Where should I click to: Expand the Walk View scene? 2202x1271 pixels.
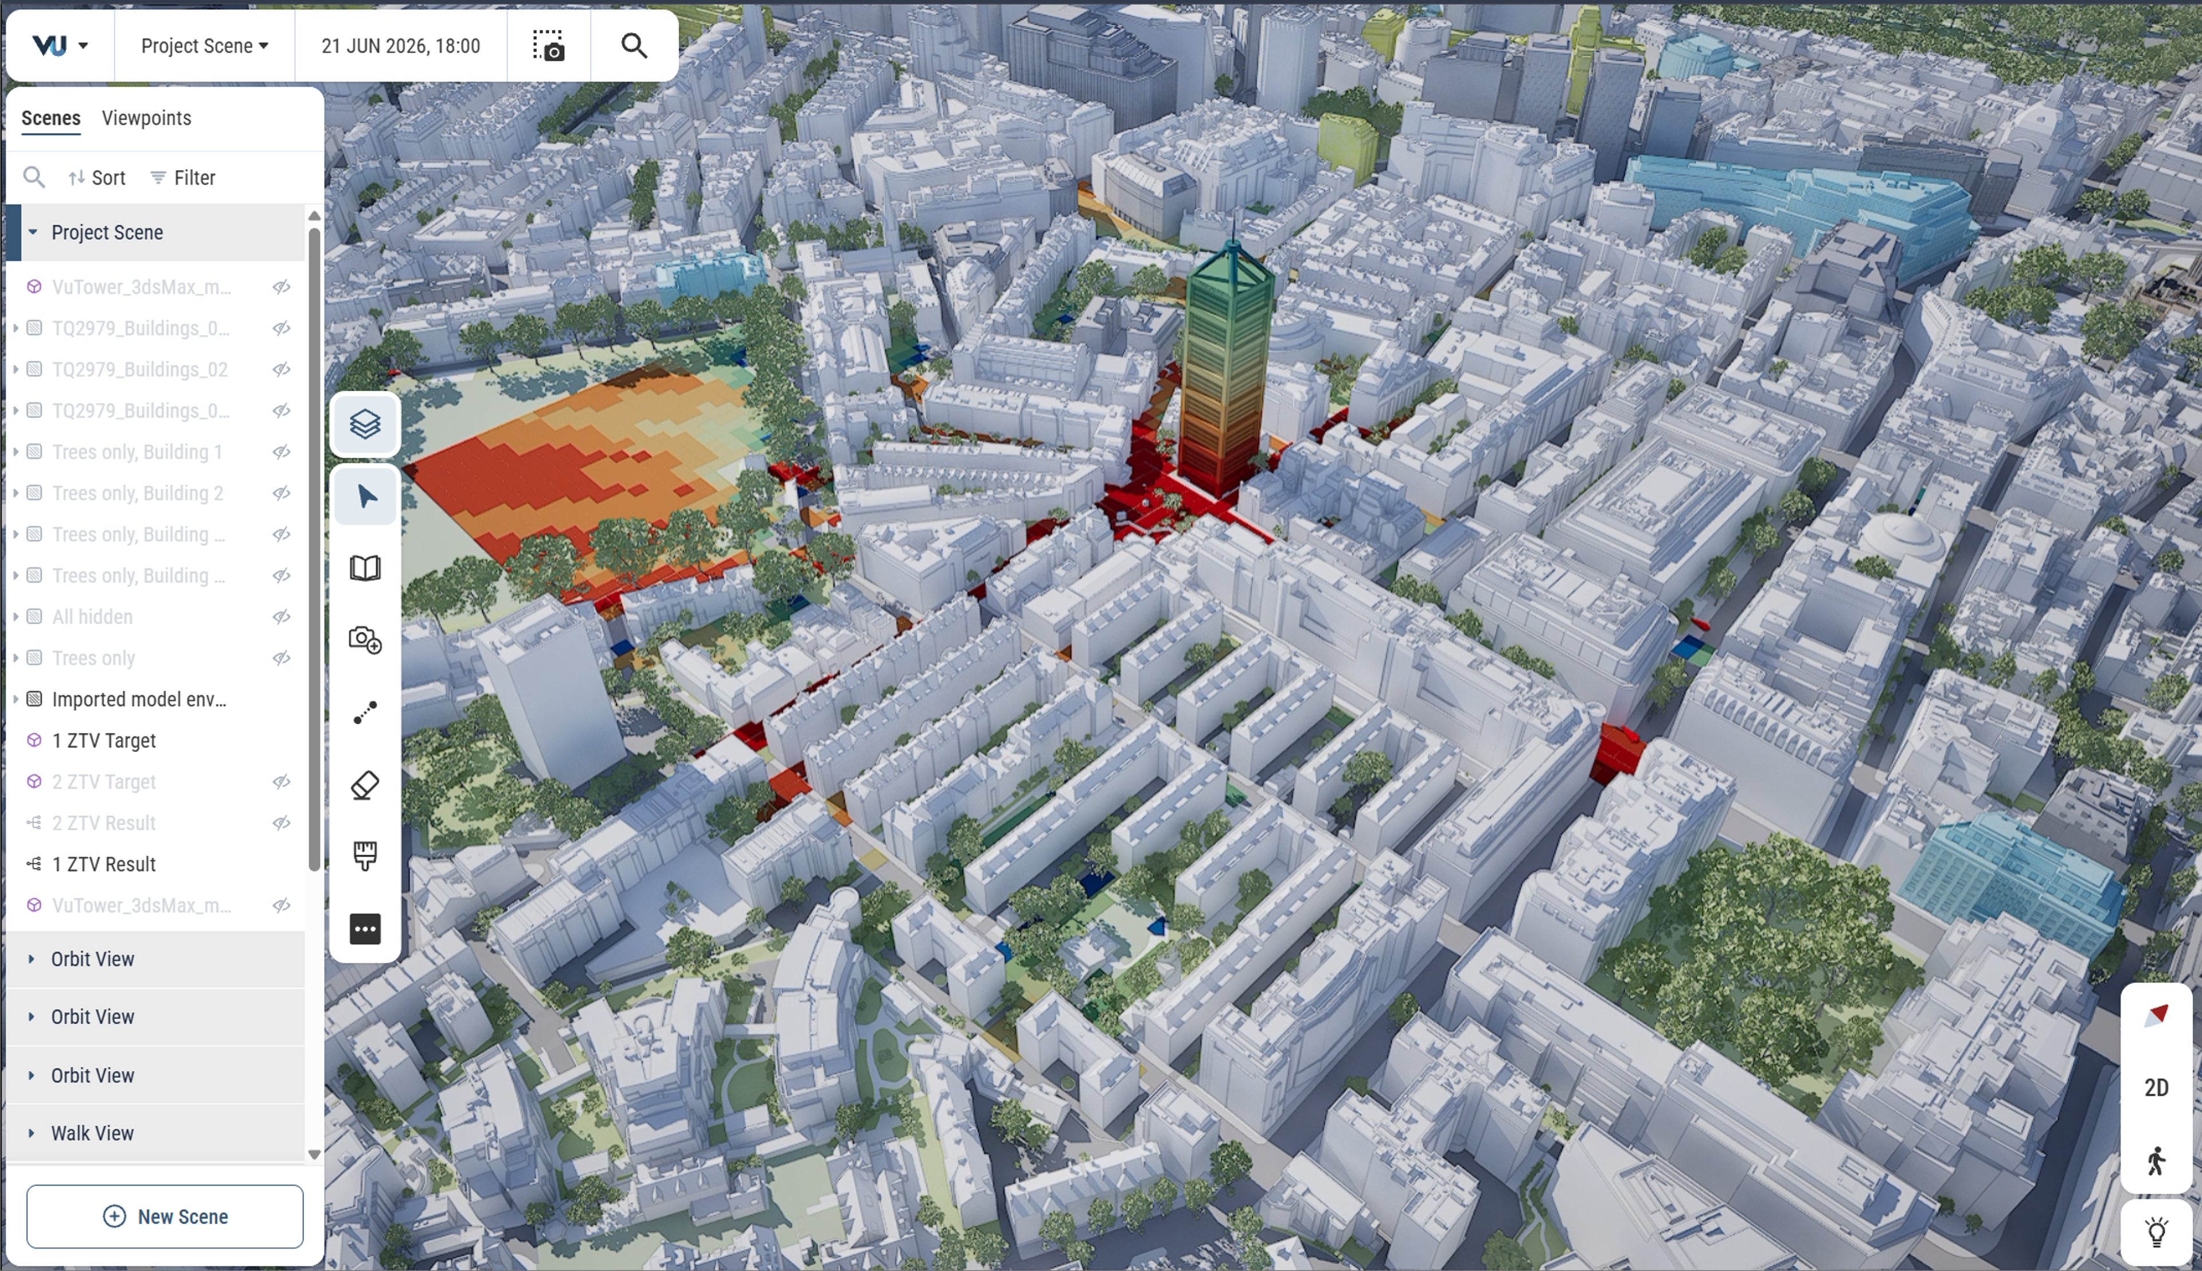32,1133
